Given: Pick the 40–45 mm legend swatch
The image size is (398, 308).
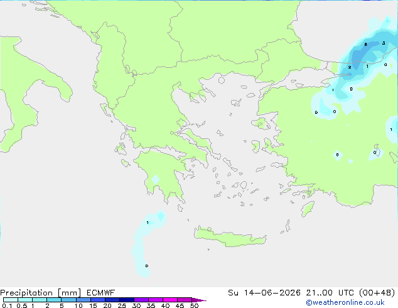Looking at the screenshot, I should [170, 300].
